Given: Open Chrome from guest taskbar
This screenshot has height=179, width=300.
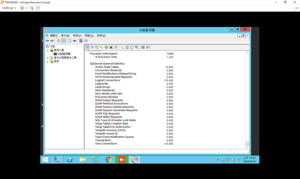Looking at the screenshot, I should pos(109,160).
